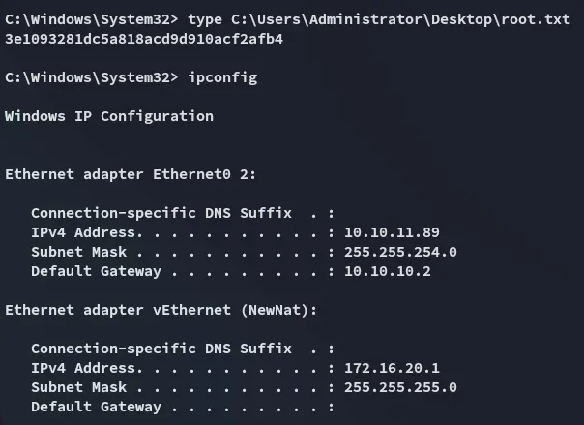The image size is (584, 425).
Task: Click the default gateway value 10.10.10.2
Action: tap(388, 271)
